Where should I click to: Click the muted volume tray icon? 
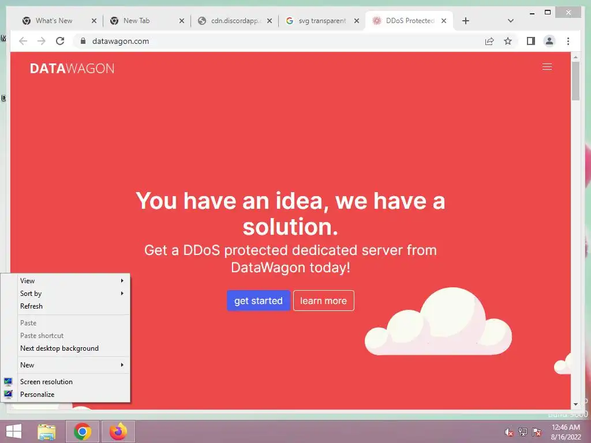tap(509, 432)
